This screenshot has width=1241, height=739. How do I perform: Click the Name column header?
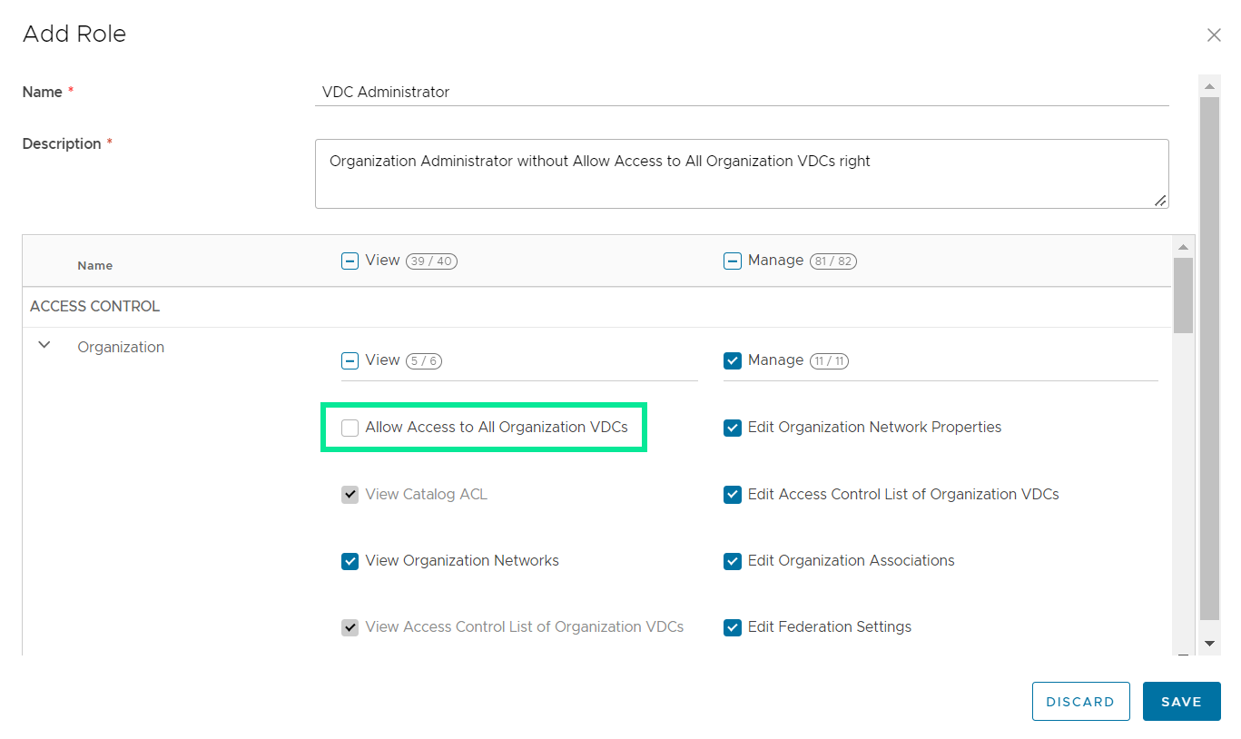95,266
